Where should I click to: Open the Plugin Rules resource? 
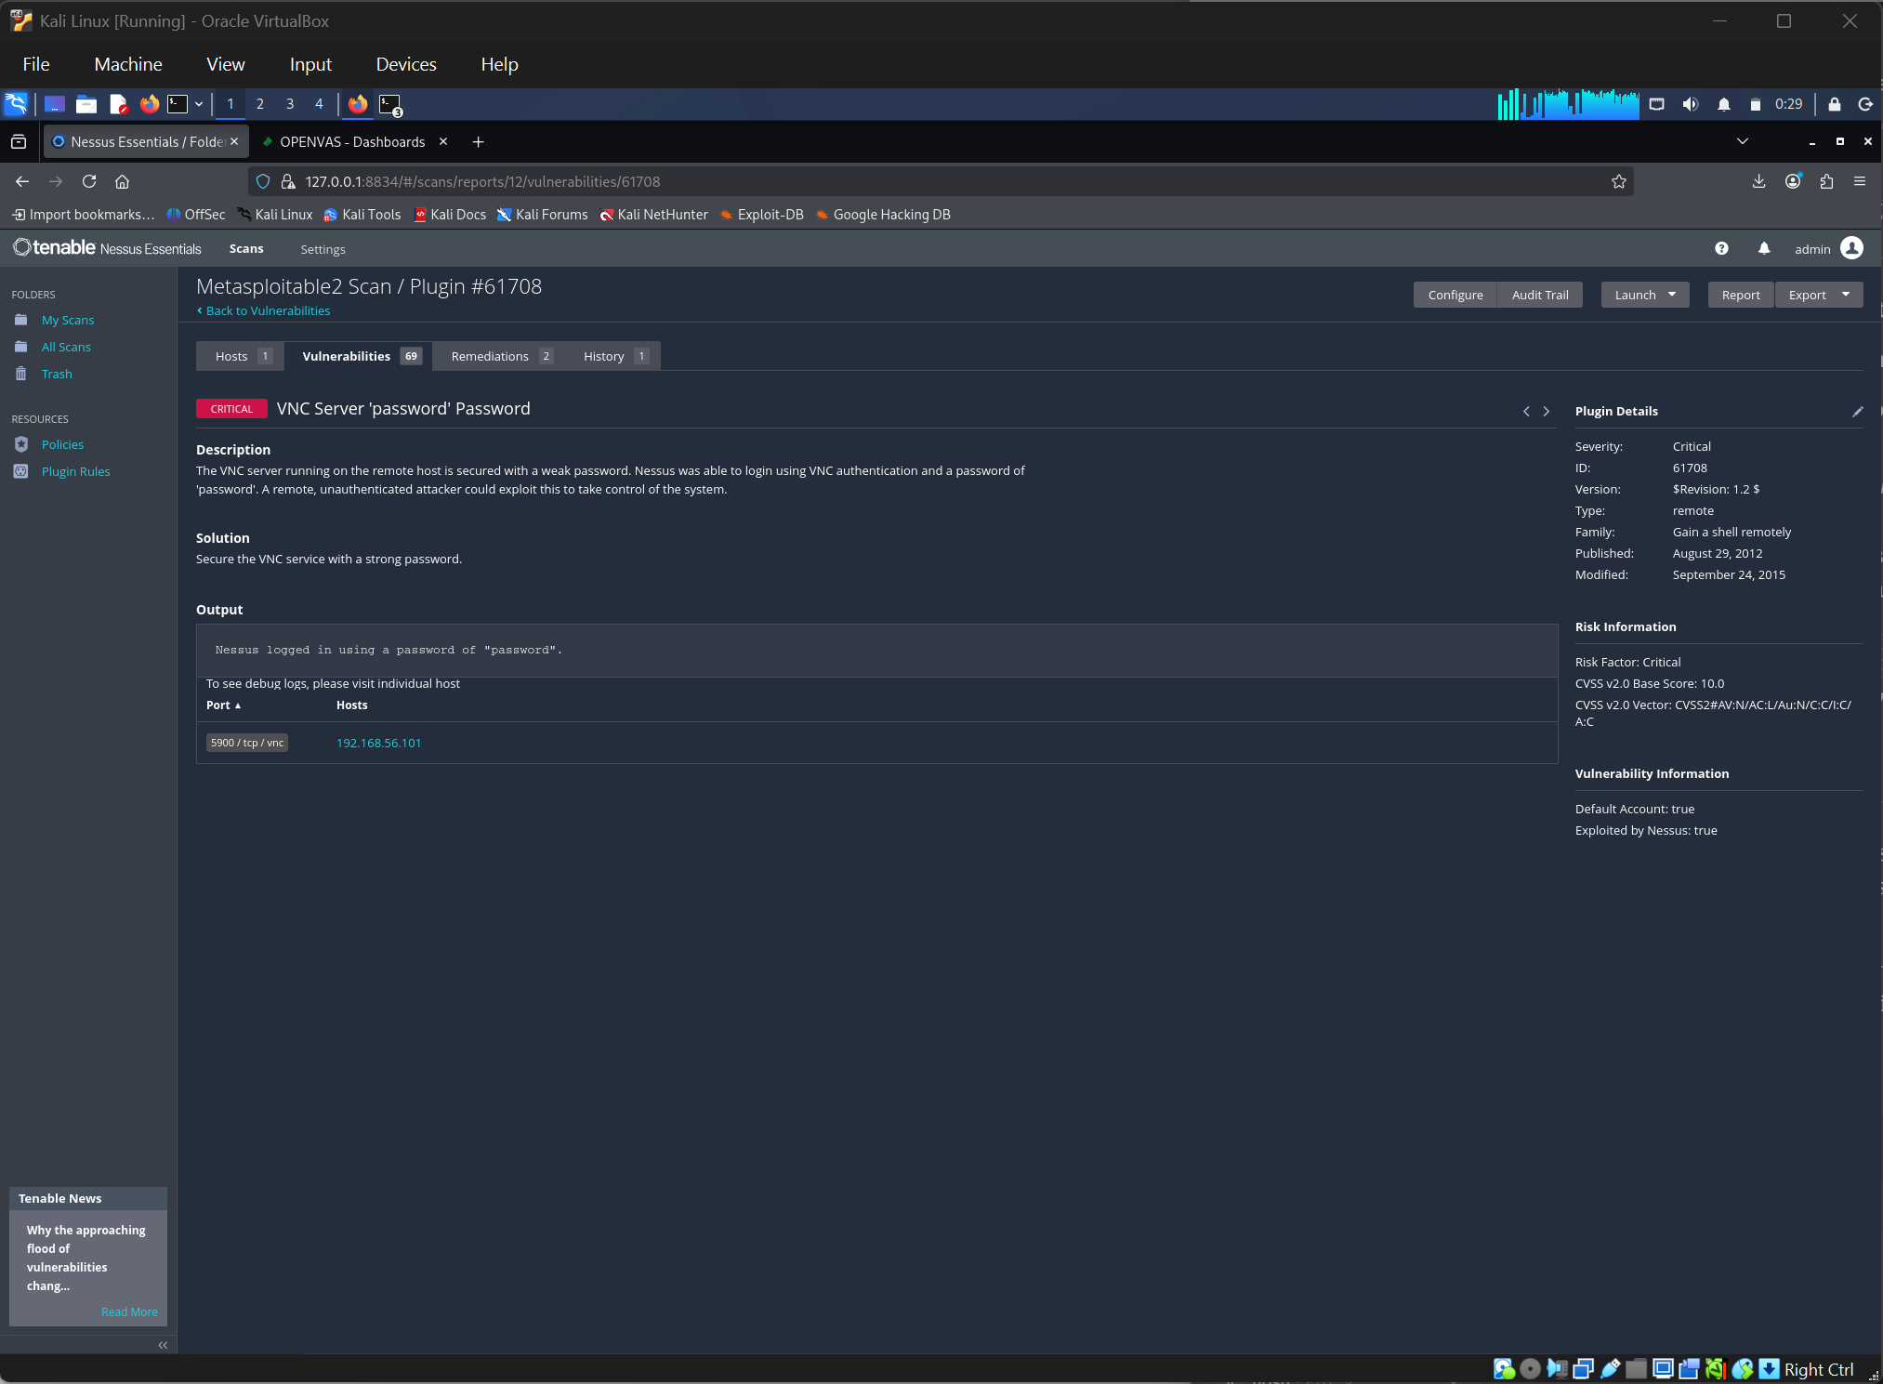[75, 471]
